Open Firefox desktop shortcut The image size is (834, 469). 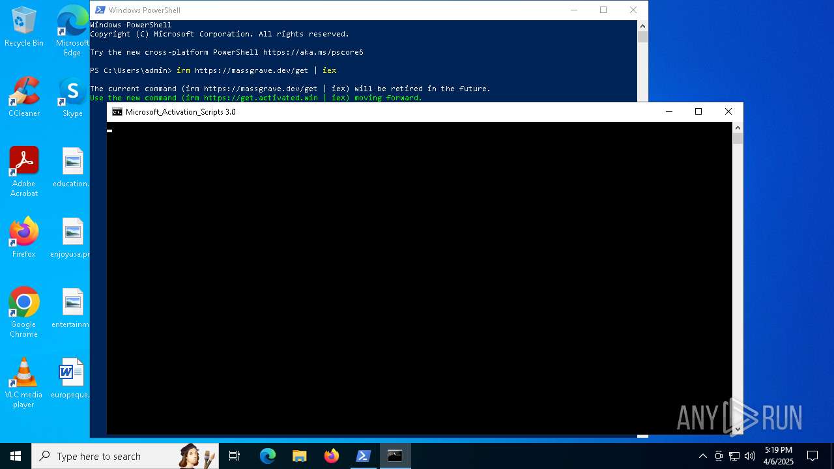pyautogui.click(x=24, y=238)
